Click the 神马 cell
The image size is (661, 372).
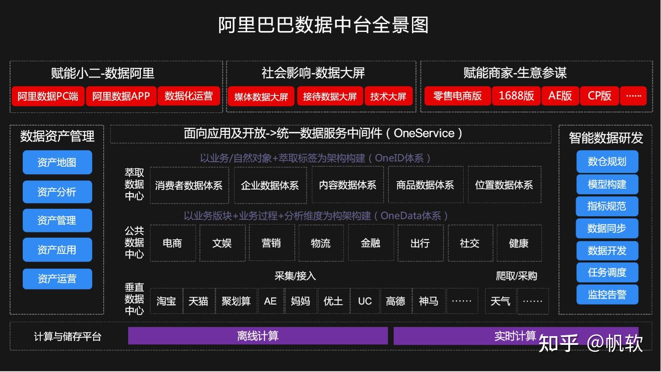pos(429,301)
